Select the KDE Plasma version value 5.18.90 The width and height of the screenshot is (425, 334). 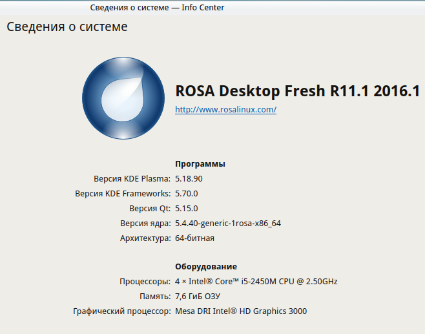[193, 179]
